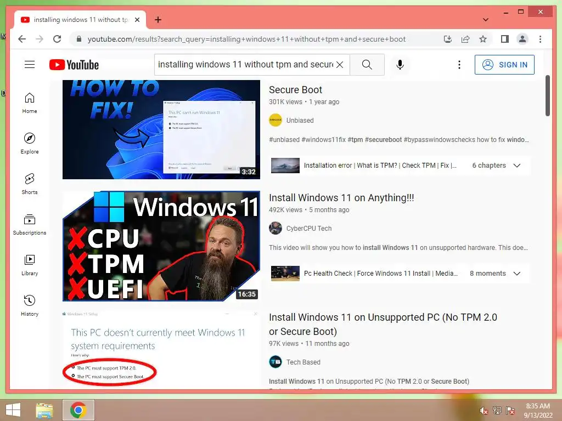
Task: Toggle the Chrome side panel
Action: pyautogui.click(x=505, y=39)
